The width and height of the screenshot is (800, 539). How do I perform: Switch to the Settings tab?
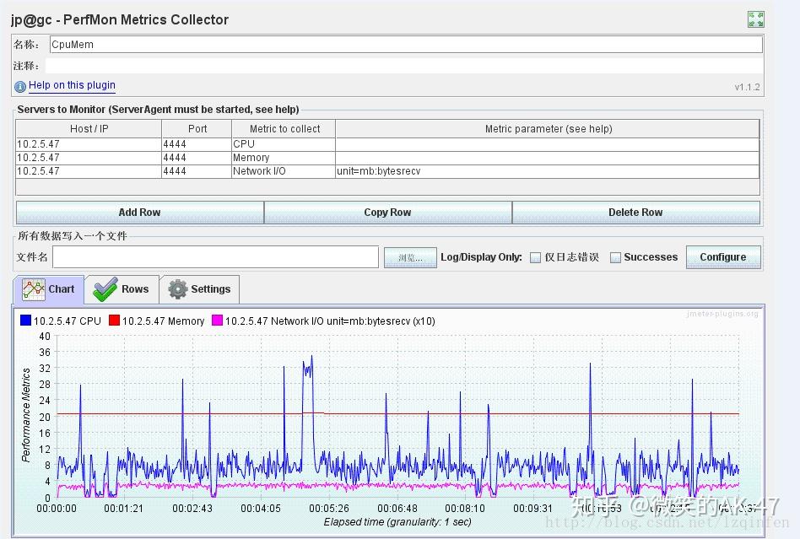(199, 289)
